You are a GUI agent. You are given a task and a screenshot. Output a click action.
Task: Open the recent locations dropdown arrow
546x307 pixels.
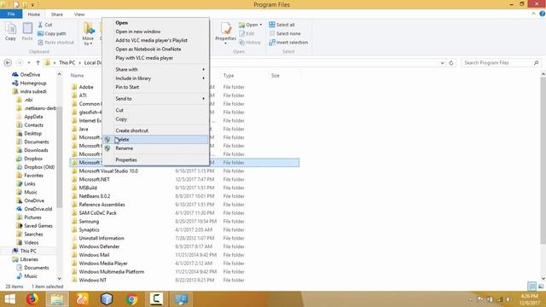click(x=29, y=62)
